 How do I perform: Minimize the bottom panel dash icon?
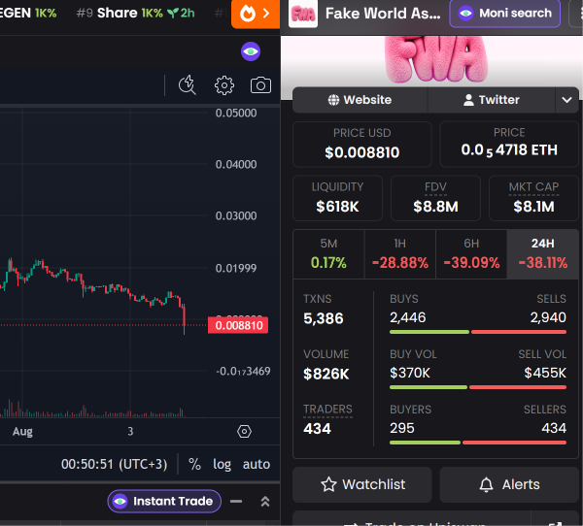(236, 502)
